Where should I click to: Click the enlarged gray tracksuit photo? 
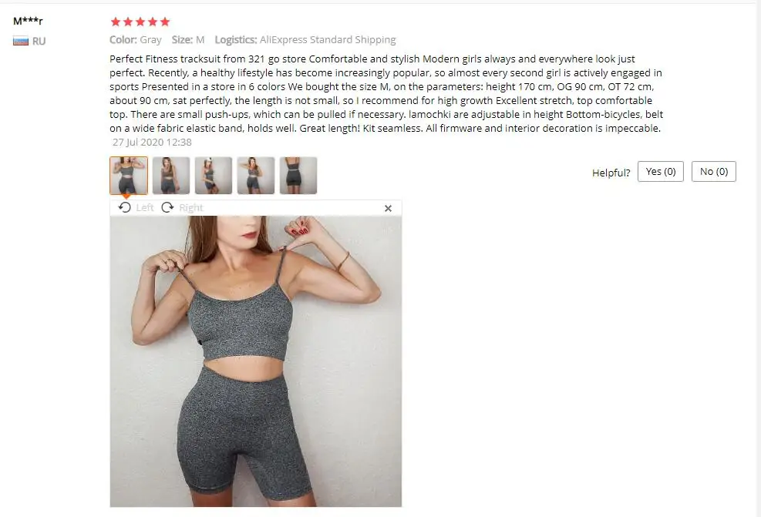(256, 361)
